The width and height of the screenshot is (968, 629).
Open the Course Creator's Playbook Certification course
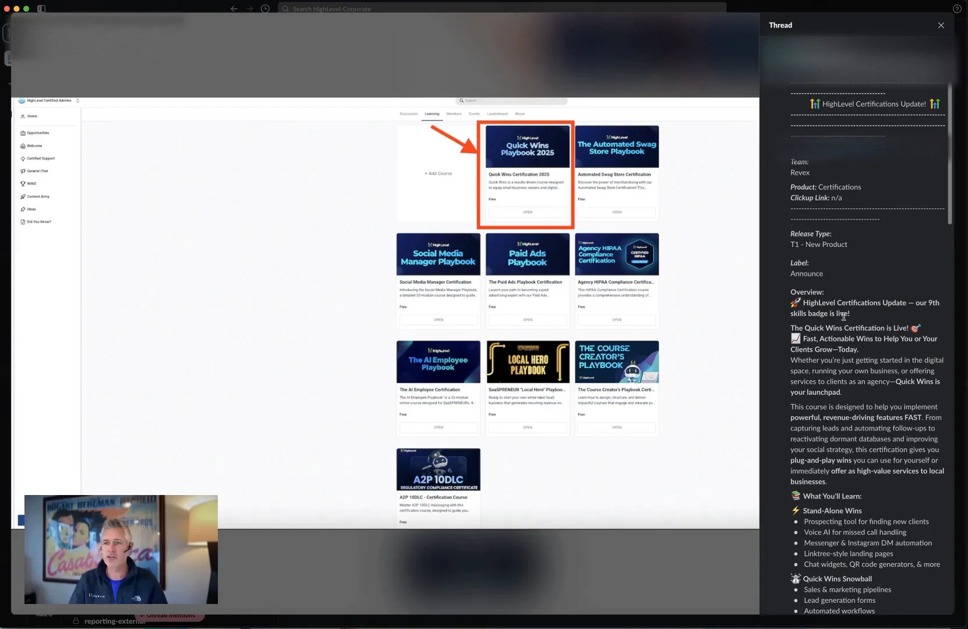tap(617, 427)
